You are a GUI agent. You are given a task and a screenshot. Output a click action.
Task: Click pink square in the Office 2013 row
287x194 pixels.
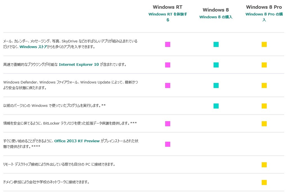point(168,144)
